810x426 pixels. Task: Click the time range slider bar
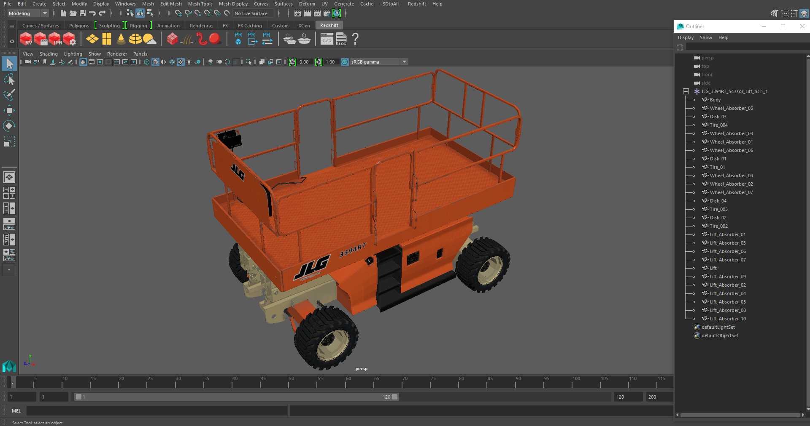[236, 397]
